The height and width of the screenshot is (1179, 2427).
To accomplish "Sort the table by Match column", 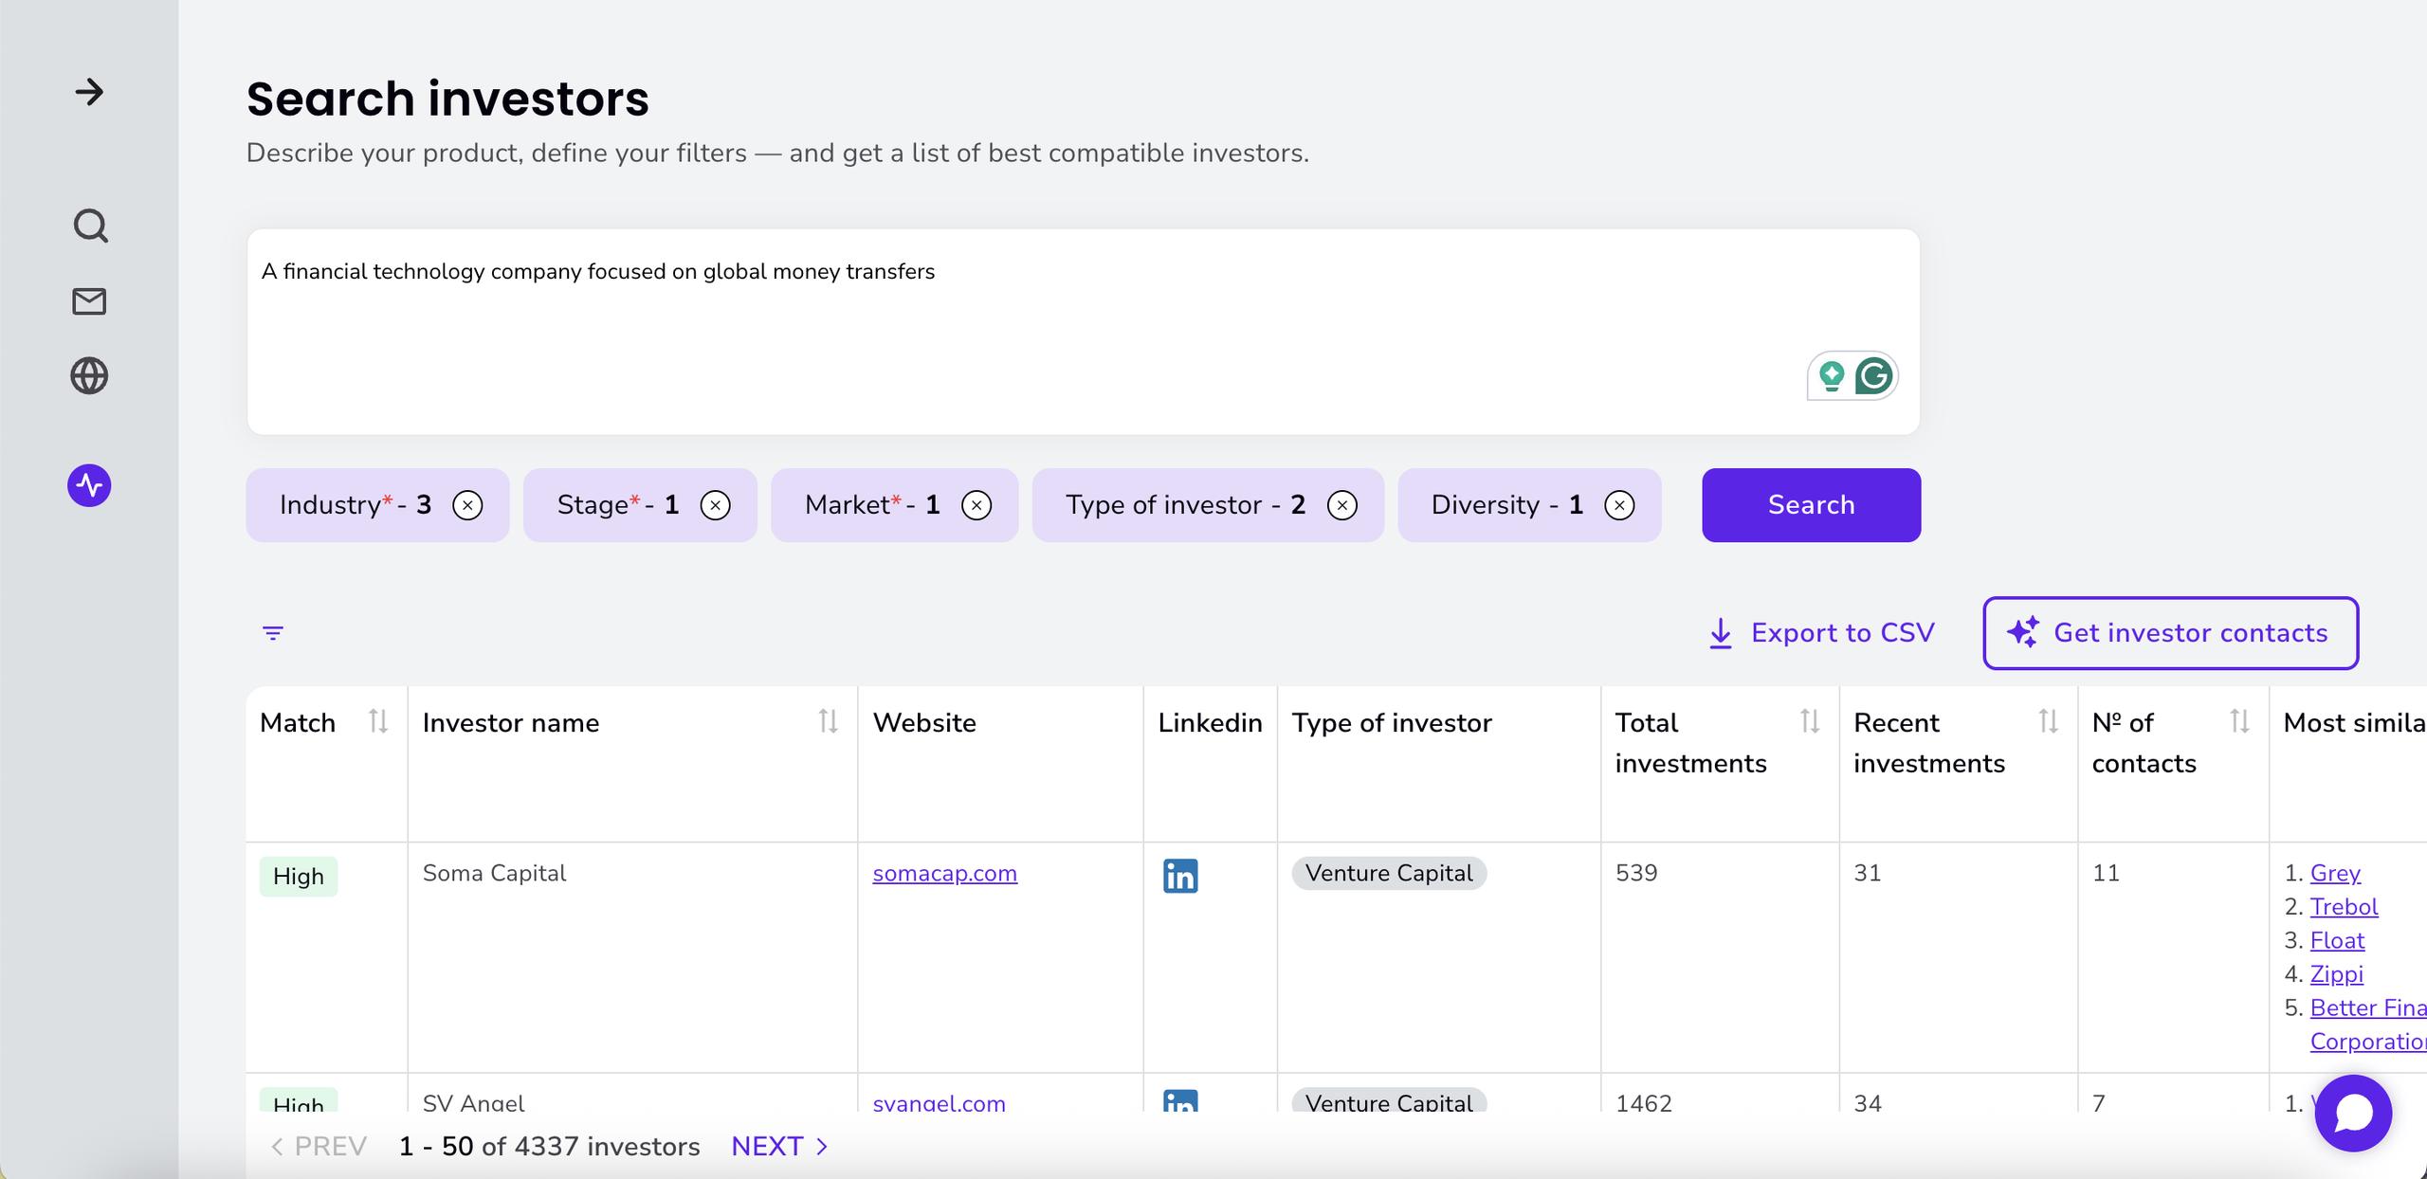I will click(378, 722).
